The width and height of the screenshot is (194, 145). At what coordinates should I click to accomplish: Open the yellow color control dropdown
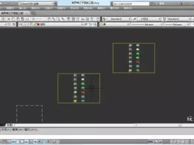point(115,24)
